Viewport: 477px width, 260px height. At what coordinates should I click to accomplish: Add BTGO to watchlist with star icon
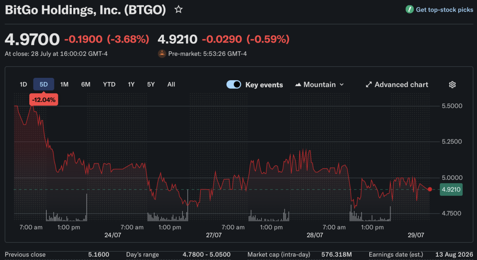tap(178, 9)
